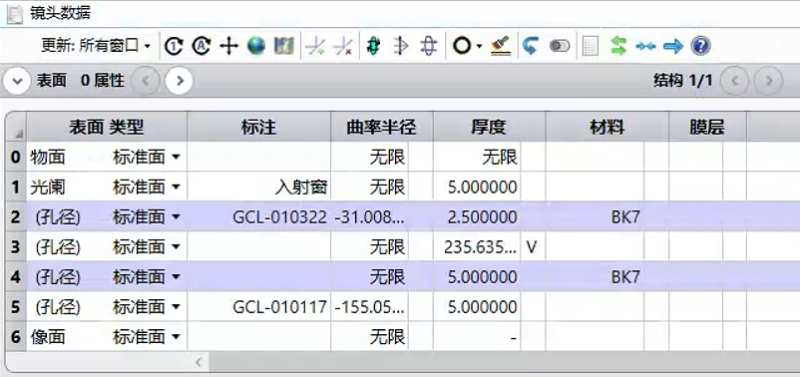Viewport: 800px width, 377px height.
Task: Open surface type dropdown for row 1 光阑
Action: pyautogui.click(x=176, y=188)
